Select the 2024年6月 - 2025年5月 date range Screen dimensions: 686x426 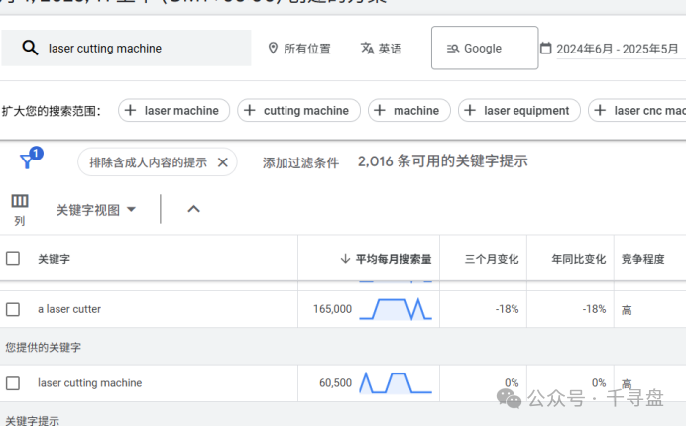point(617,49)
